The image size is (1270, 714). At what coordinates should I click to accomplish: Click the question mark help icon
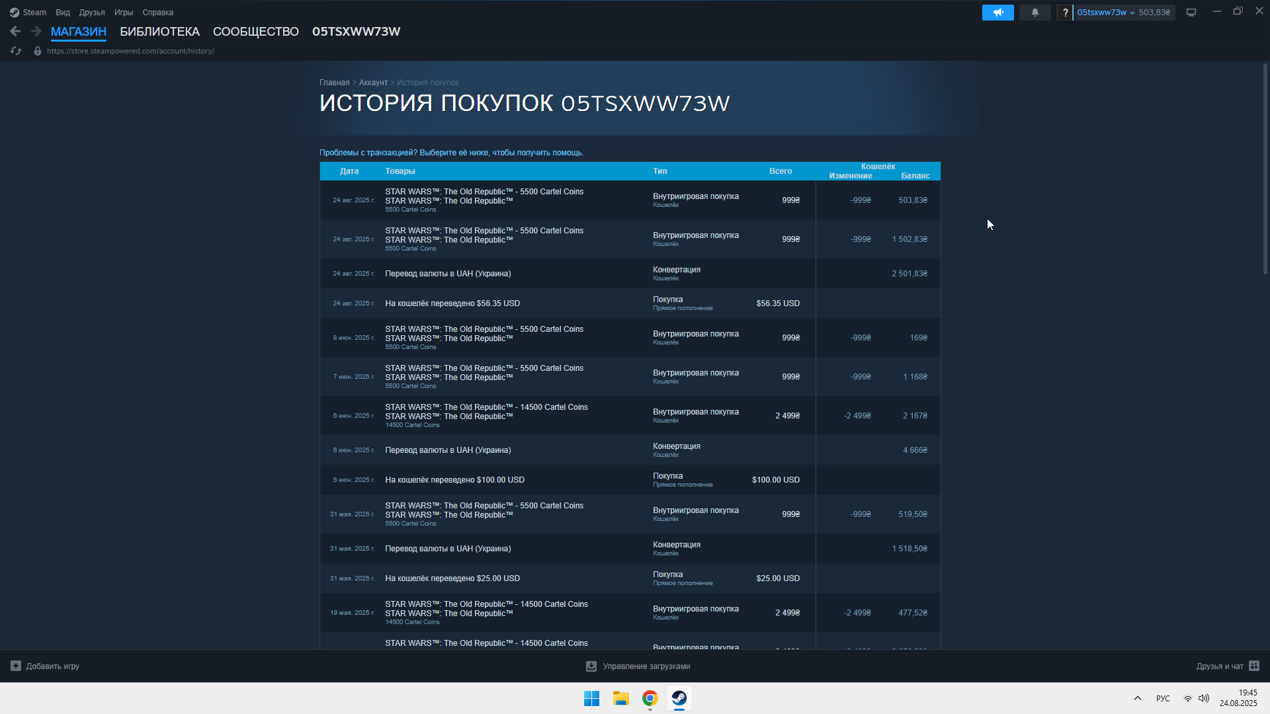pyautogui.click(x=1065, y=13)
